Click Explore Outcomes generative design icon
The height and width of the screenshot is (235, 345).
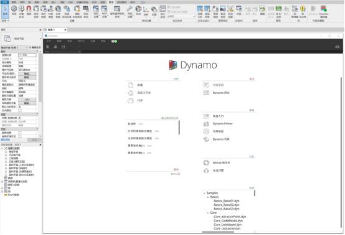207,11
